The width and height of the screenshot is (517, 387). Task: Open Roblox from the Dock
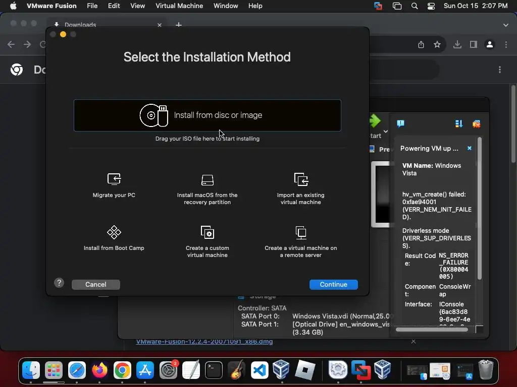coord(305,370)
